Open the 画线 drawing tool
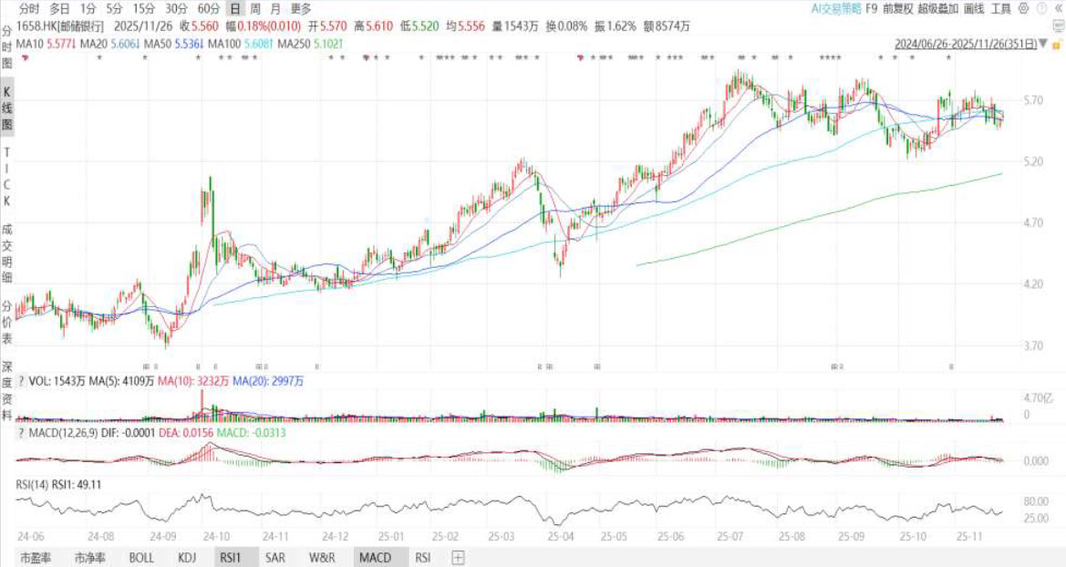The image size is (1066, 567). click(974, 9)
